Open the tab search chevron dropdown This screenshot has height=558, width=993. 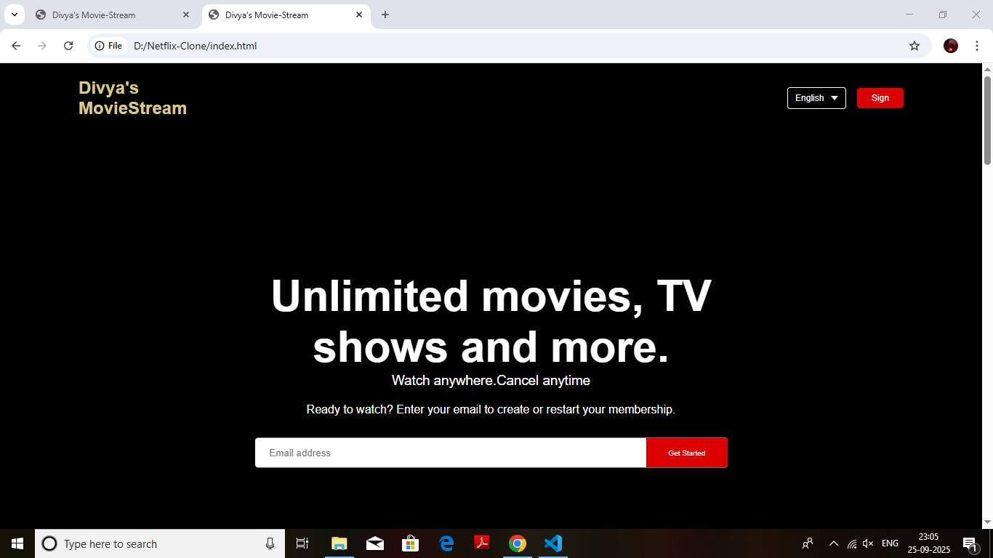[x=14, y=15]
